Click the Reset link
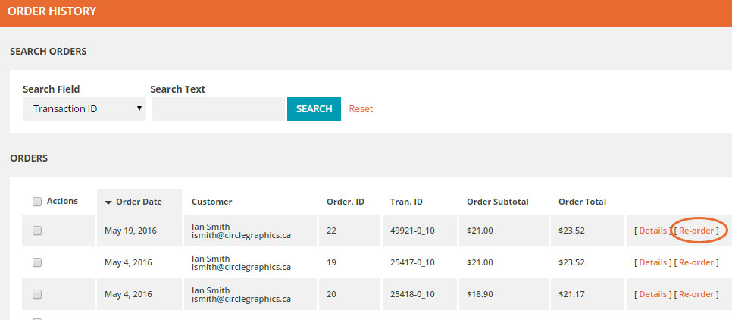 click(361, 109)
